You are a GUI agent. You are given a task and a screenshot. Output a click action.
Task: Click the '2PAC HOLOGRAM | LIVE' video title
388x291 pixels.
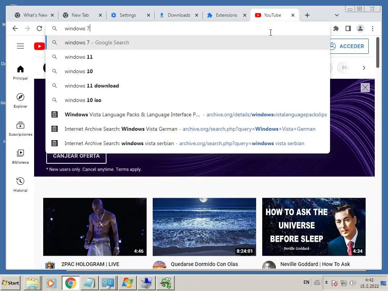(90, 264)
